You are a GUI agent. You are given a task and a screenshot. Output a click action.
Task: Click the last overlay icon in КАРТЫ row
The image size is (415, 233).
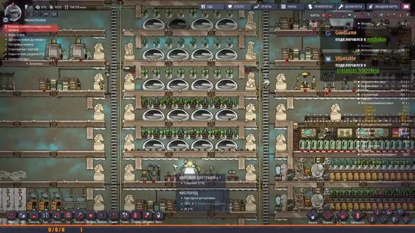[407, 16]
